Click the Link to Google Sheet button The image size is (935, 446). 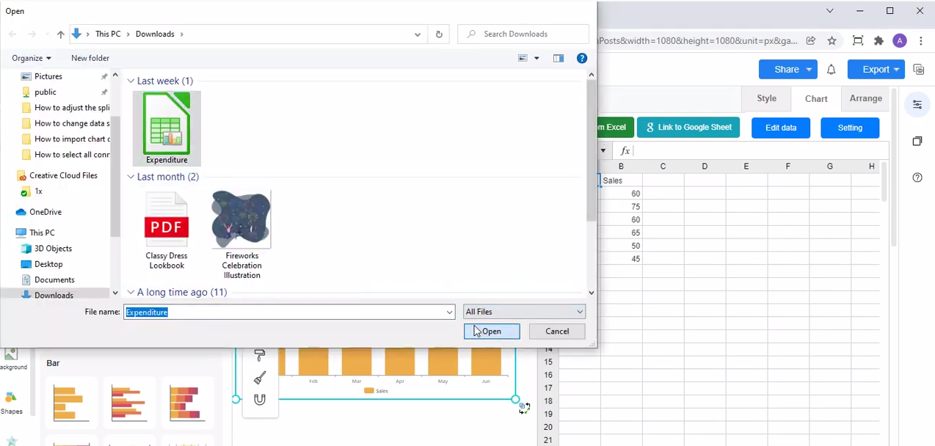(688, 128)
